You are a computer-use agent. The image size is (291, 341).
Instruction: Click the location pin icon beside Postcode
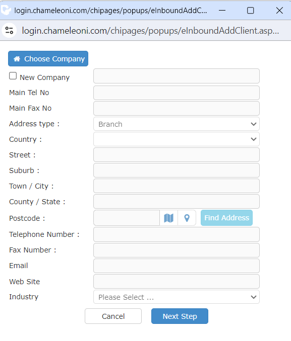pyautogui.click(x=187, y=218)
